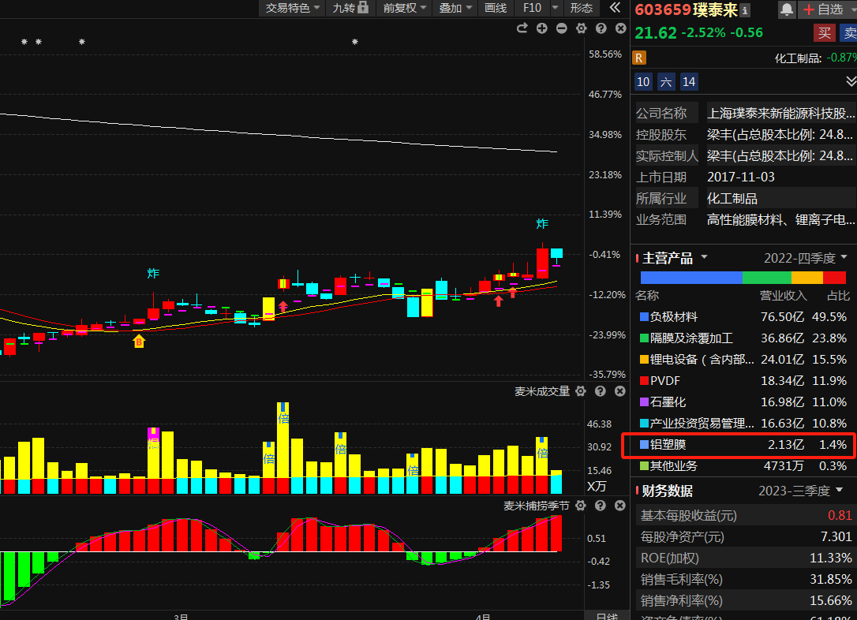Click the 上市日期 value 2017-11-03
This screenshot has height=620, width=857.
point(740,177)
